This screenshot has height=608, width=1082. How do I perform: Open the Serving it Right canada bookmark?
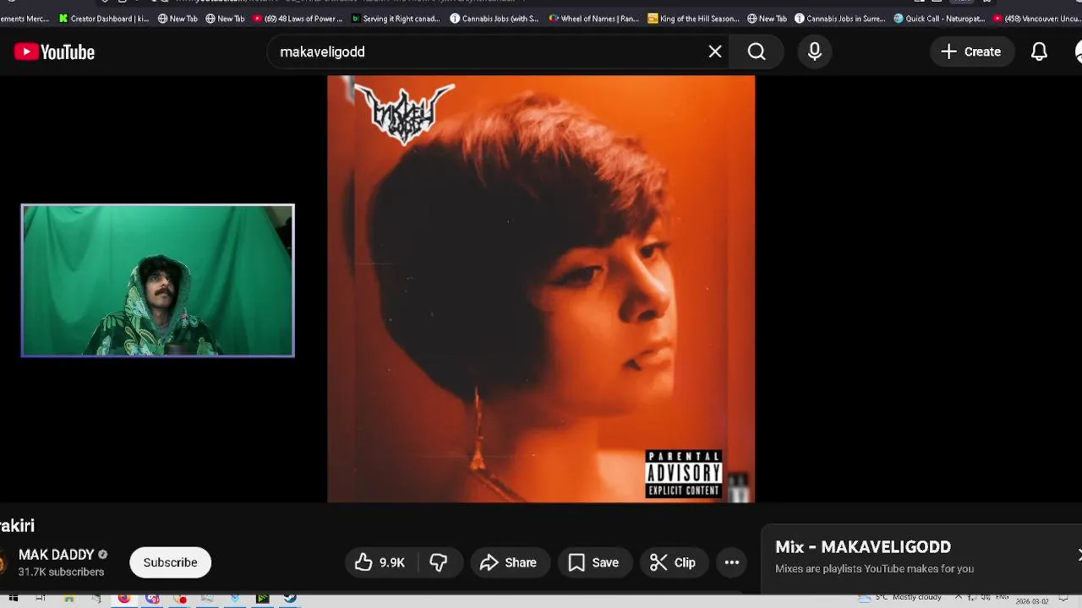pos(396,19)
